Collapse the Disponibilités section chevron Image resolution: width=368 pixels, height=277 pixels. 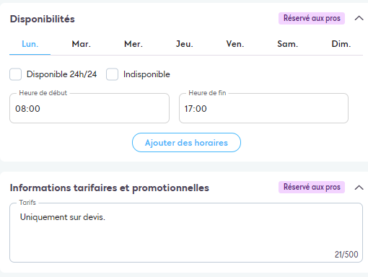click(x=359, y=18)
